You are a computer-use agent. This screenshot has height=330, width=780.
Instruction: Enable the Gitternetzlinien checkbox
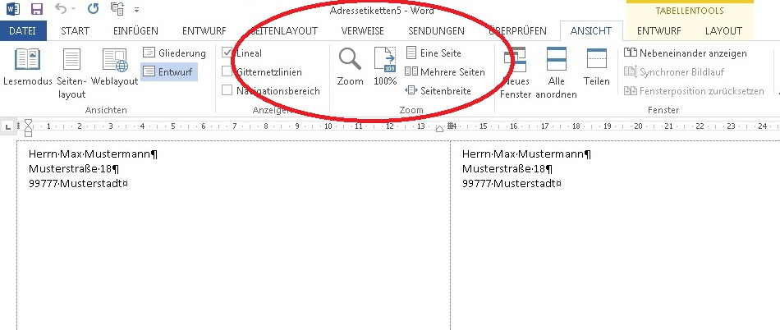tap(227, 71)
